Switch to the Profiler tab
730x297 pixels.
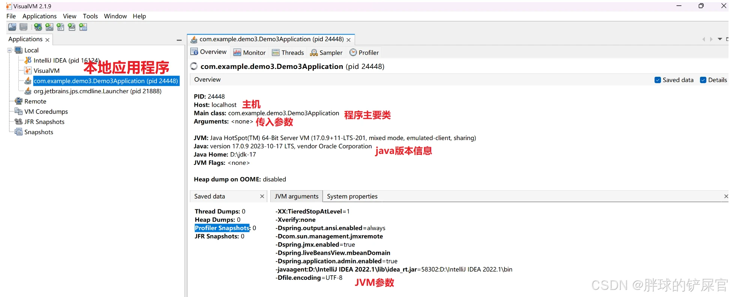pos(364,52)
